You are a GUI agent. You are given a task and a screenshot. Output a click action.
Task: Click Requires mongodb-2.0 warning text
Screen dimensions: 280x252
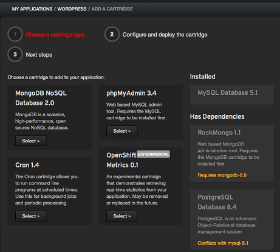222,175
